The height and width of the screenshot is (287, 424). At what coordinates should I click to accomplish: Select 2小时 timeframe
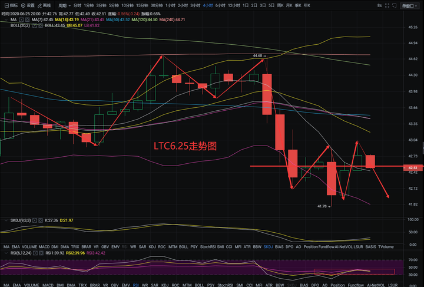[183, 5]
